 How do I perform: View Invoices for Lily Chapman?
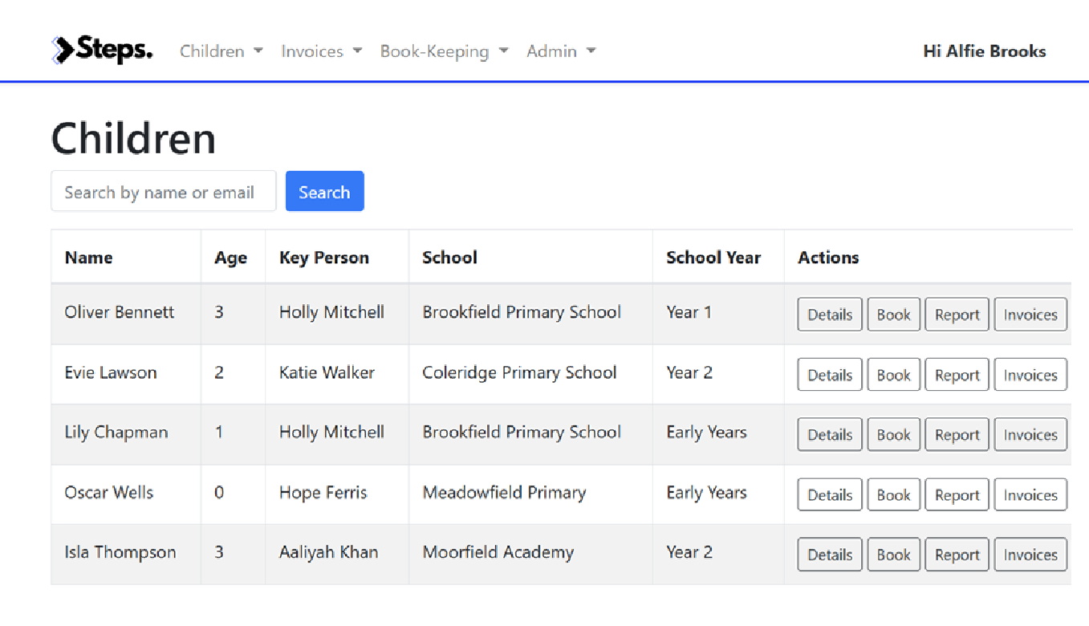[x=1030, y=435]
